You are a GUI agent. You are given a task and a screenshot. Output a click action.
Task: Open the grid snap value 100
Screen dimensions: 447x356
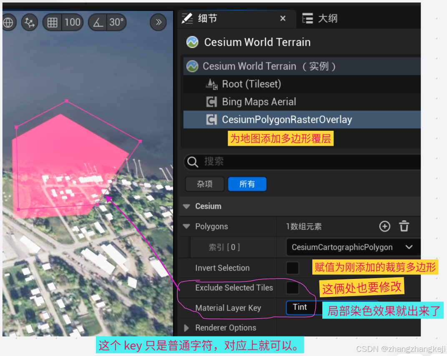click(x=73, y=22)
